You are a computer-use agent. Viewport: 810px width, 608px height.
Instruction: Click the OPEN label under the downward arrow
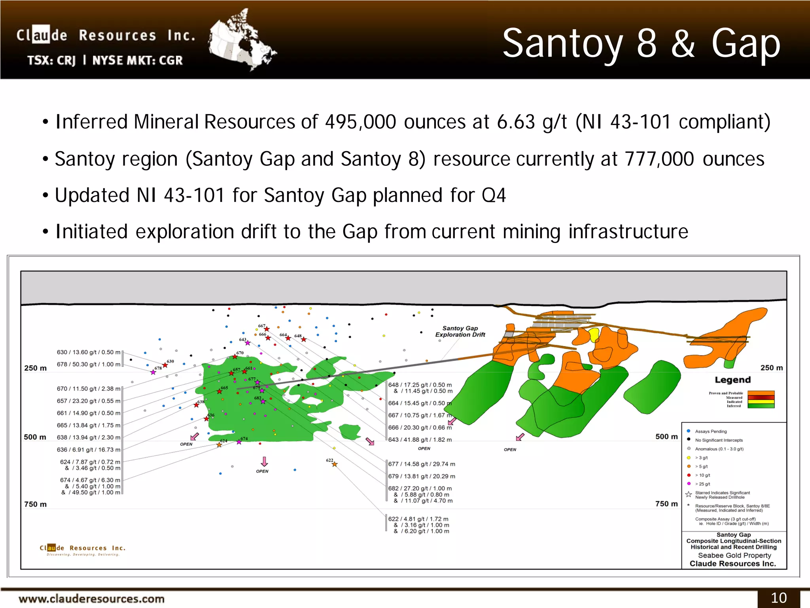(x=262, y=471)
